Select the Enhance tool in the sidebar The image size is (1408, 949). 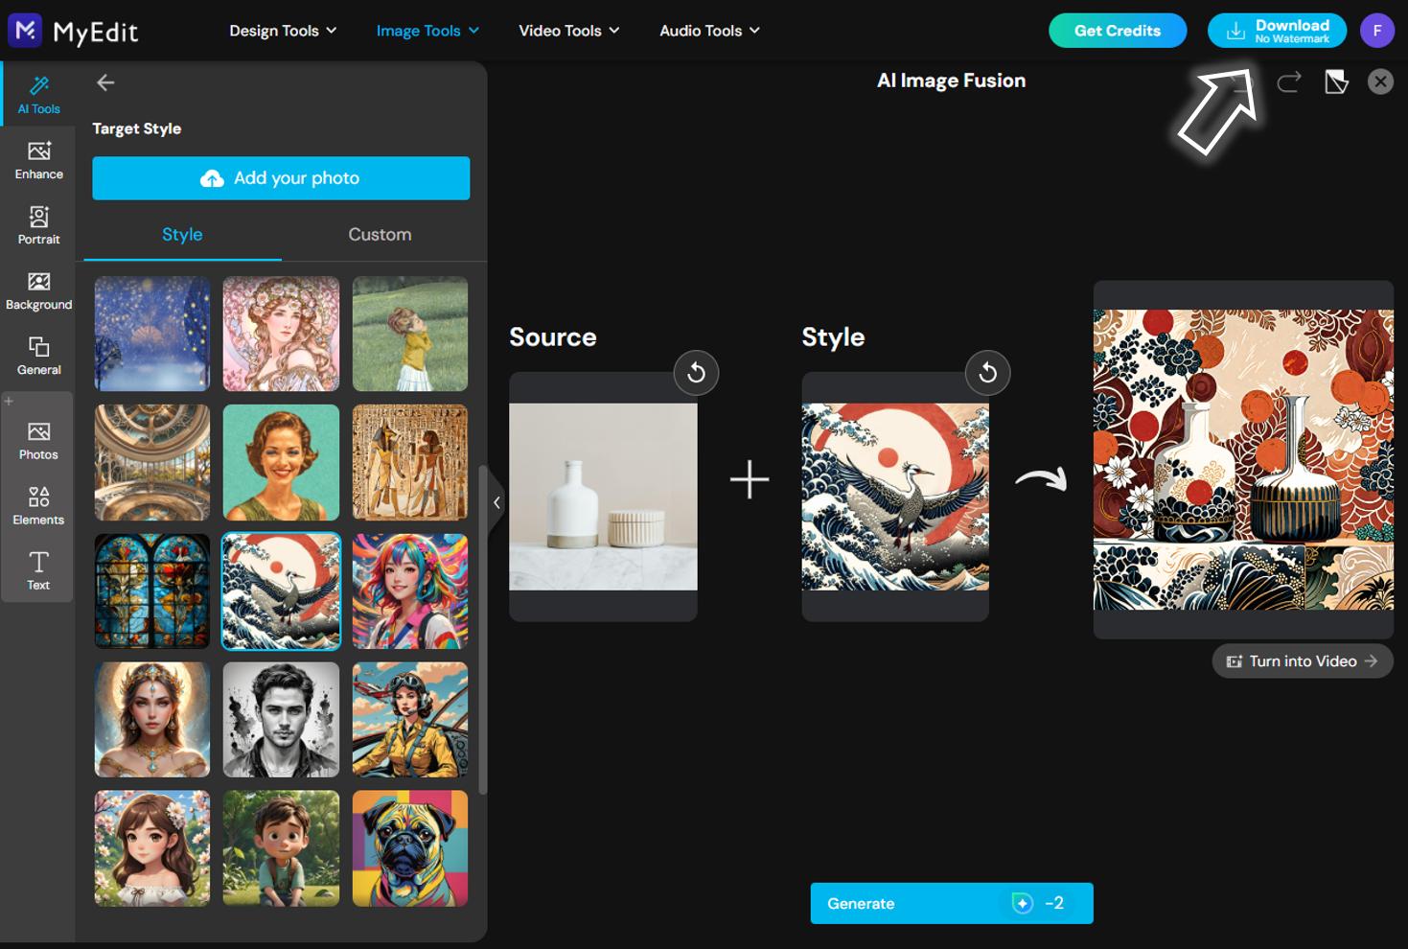pyautogui.click(x=38, y=159)
